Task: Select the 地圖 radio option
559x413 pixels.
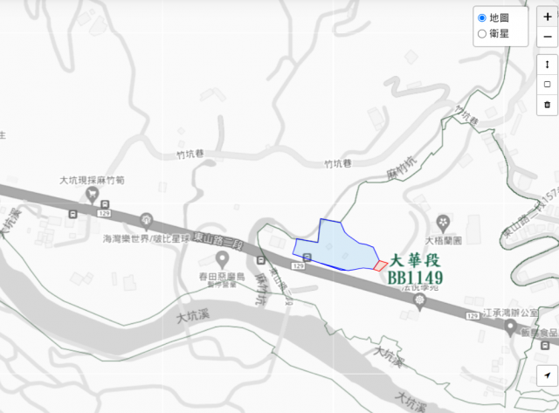Action: 482,17
